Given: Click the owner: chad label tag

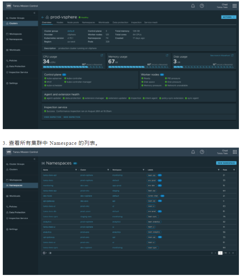Looking at the screenshot, I should tap(153, 196).
